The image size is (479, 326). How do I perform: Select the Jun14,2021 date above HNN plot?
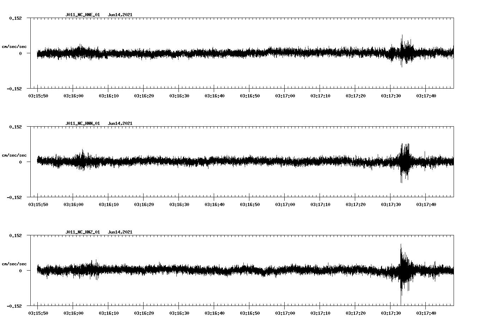click(120, 123)
